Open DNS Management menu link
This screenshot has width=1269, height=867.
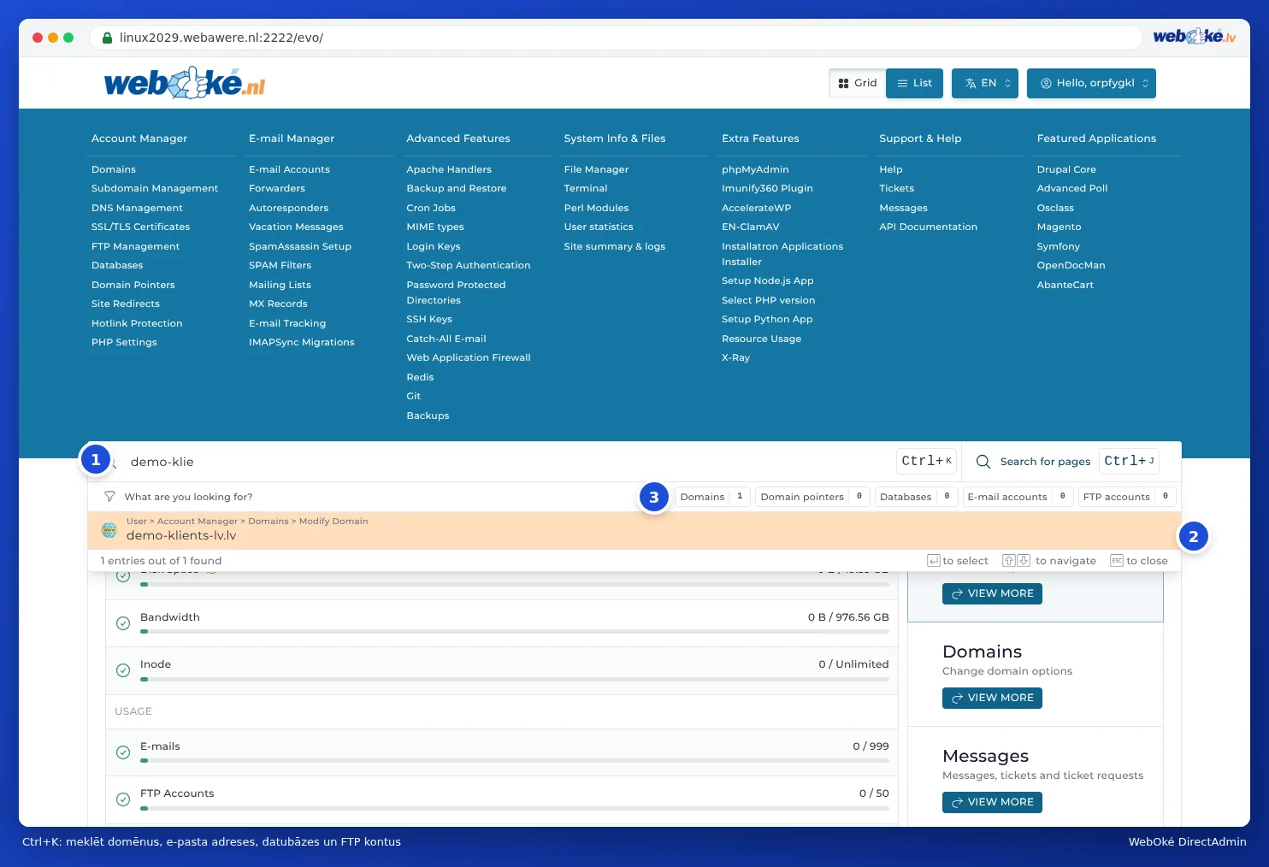(137, 208)
